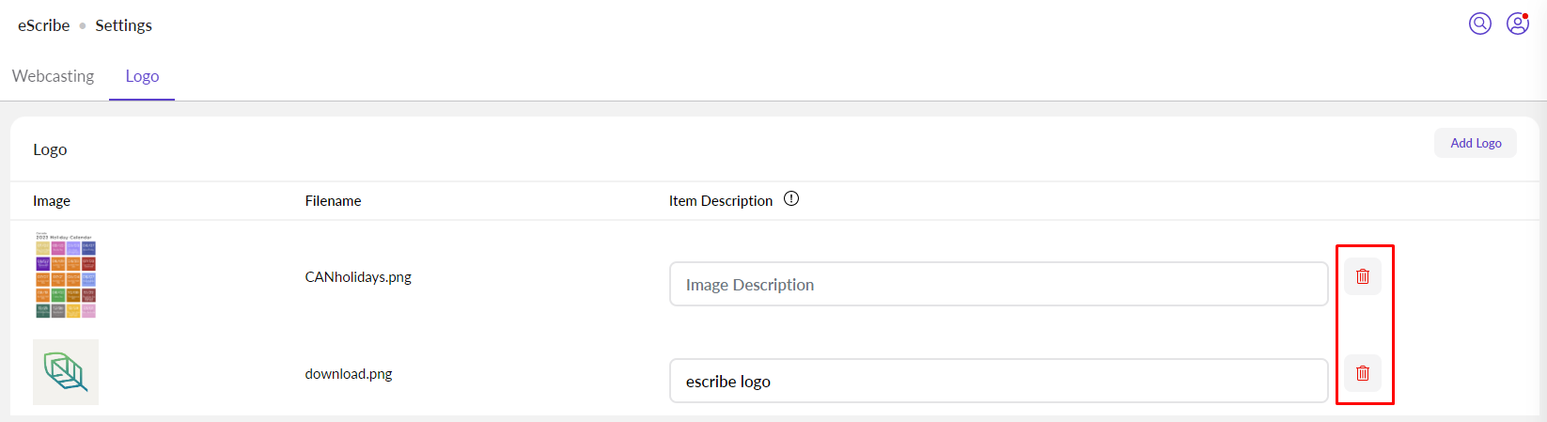Click the Image column header

[x=52, y=201]
